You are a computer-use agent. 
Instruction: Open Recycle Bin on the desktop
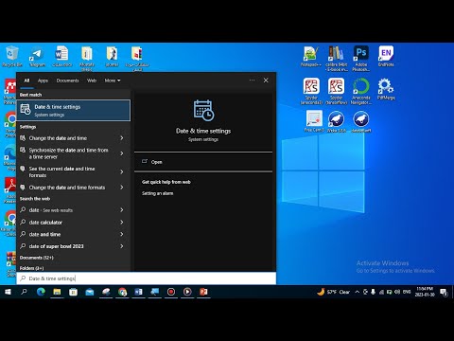point(12,56)
